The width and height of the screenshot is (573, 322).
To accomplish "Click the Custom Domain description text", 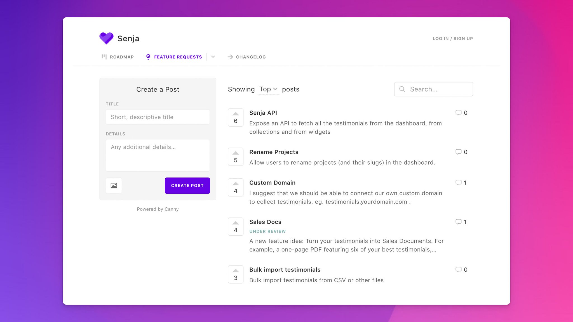I will click(346, 197).
